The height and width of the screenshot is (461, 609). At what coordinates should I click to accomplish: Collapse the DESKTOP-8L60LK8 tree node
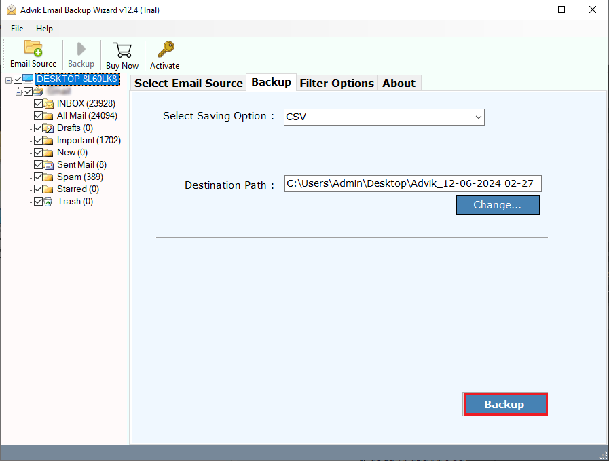(x=9, y=80)
